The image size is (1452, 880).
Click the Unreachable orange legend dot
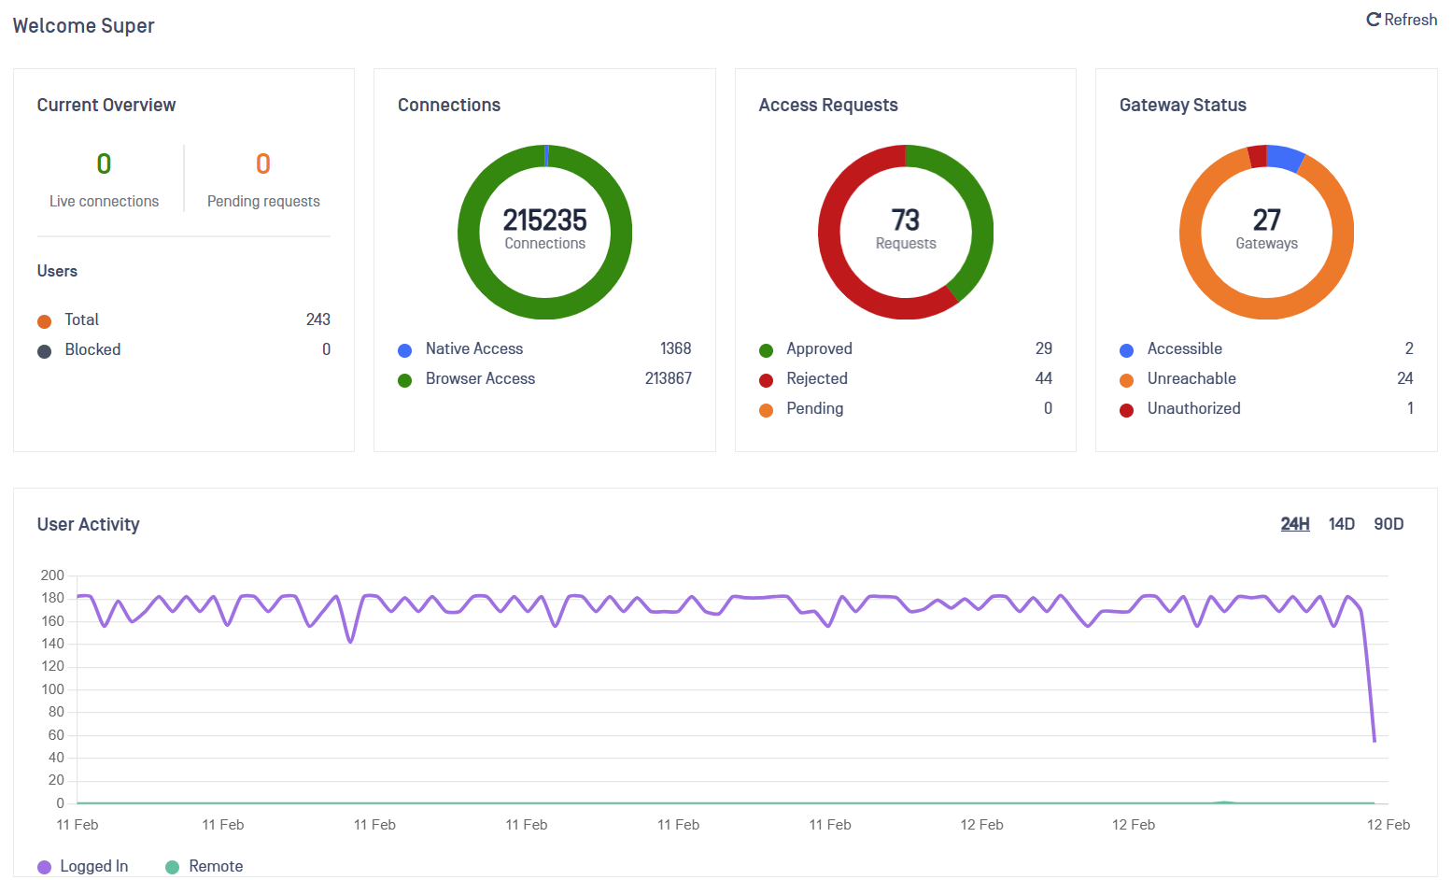click(x=1127, y=380)
